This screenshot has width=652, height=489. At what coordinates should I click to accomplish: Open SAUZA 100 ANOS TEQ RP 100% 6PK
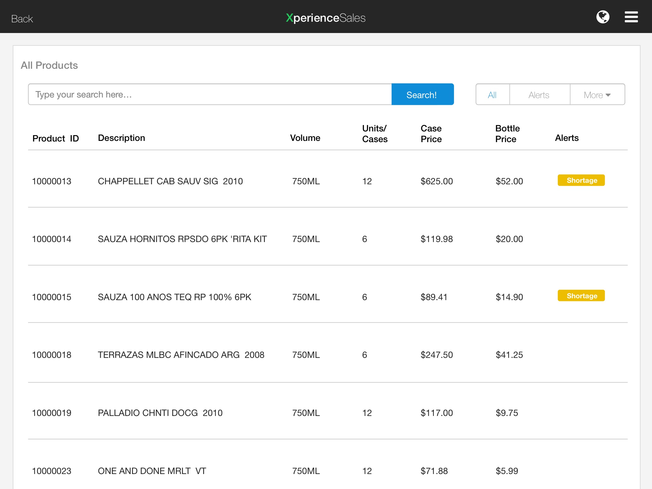pos(174,297)
